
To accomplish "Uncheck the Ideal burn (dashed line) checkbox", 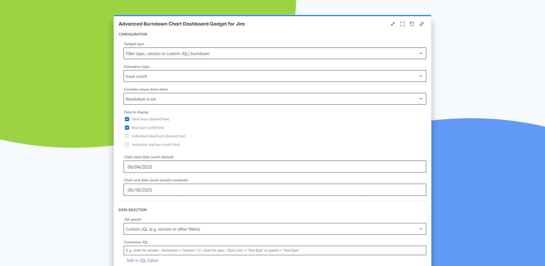I will point(127,119).
